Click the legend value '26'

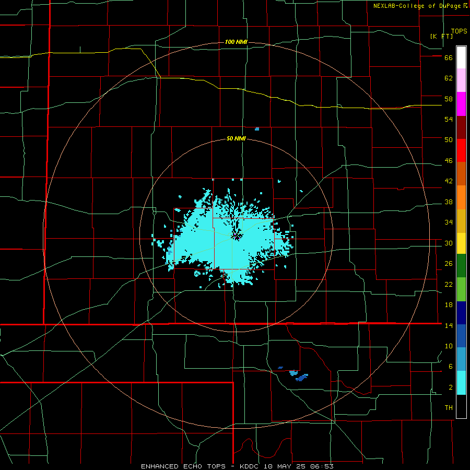coord(449,264)
